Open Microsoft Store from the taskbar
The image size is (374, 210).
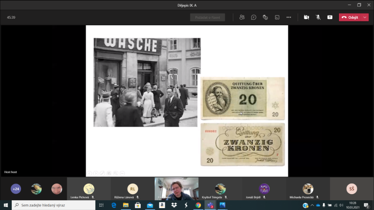tap(137, 205)
